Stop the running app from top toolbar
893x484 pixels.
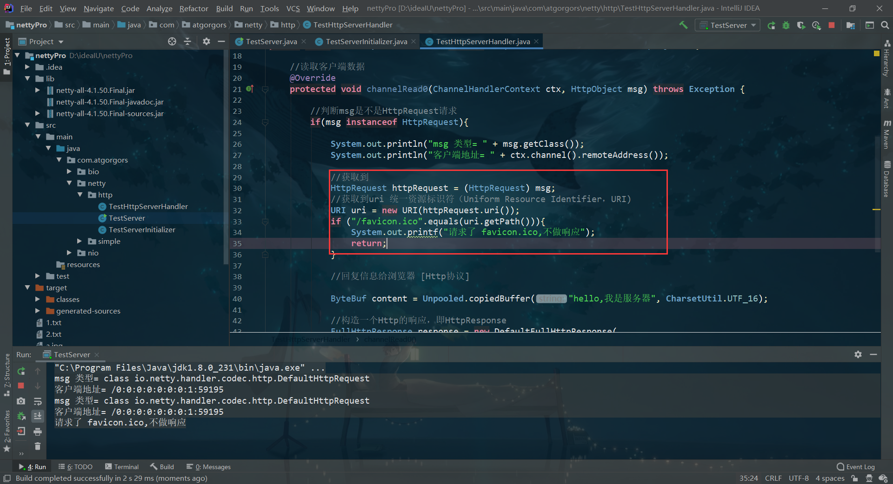[x=832, y=25]
